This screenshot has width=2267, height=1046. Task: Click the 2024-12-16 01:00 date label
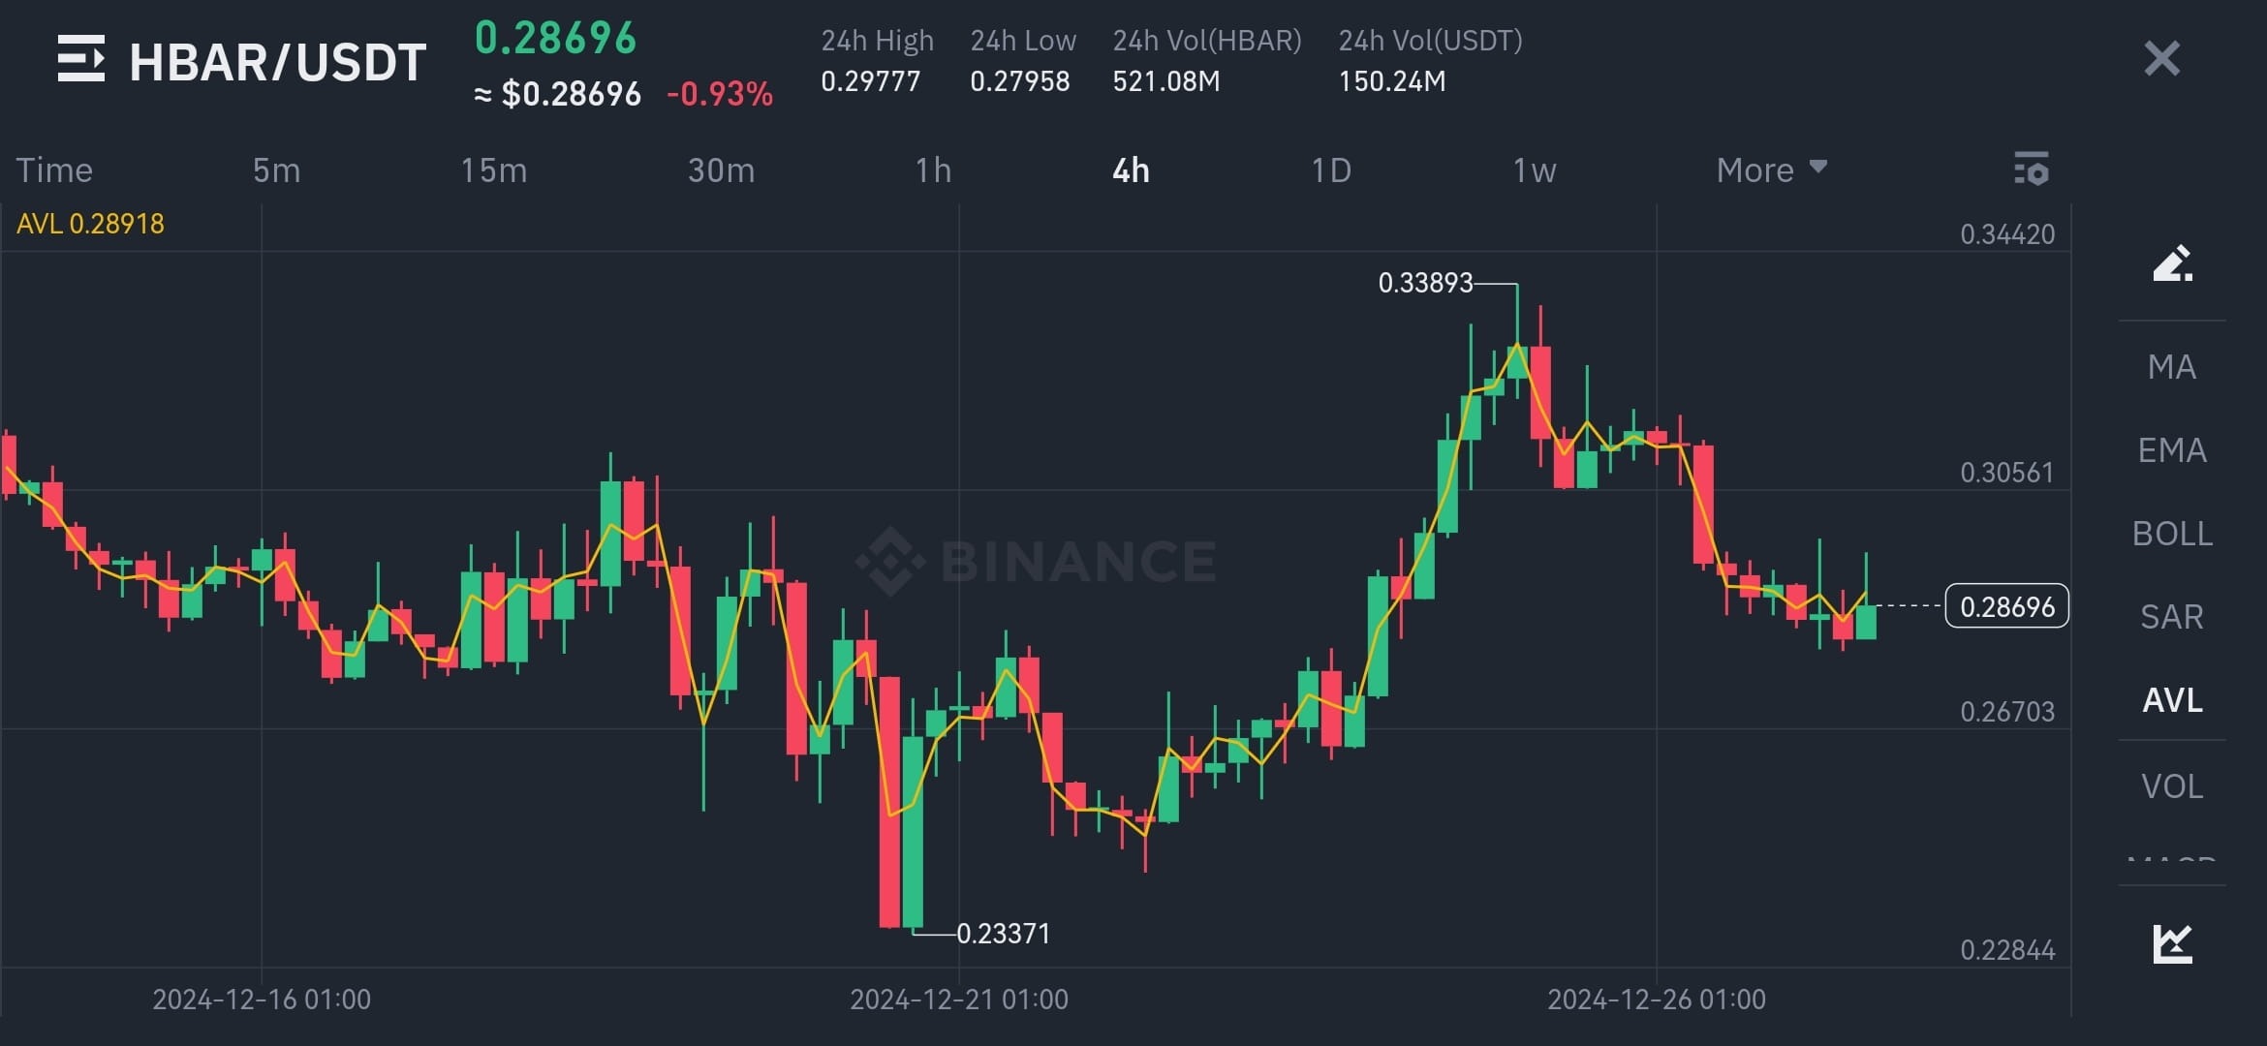pyautogui.click(x=262, y=1000)
